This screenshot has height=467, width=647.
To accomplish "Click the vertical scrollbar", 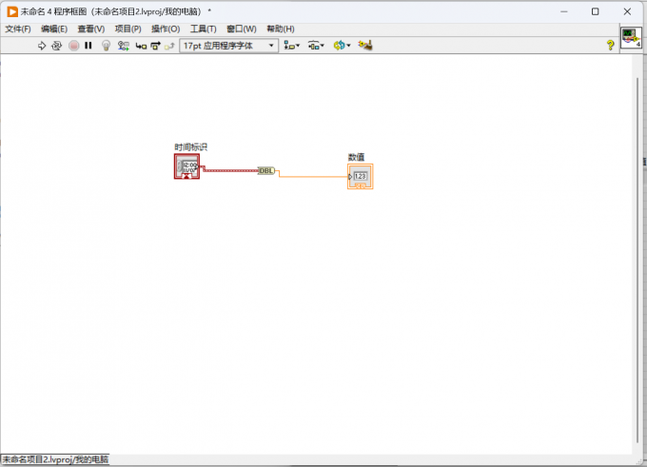I will tap(637, 260).
